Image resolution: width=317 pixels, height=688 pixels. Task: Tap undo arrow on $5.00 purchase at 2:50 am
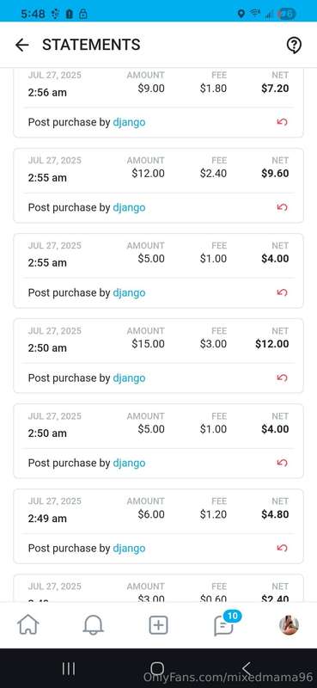point(283,463)
